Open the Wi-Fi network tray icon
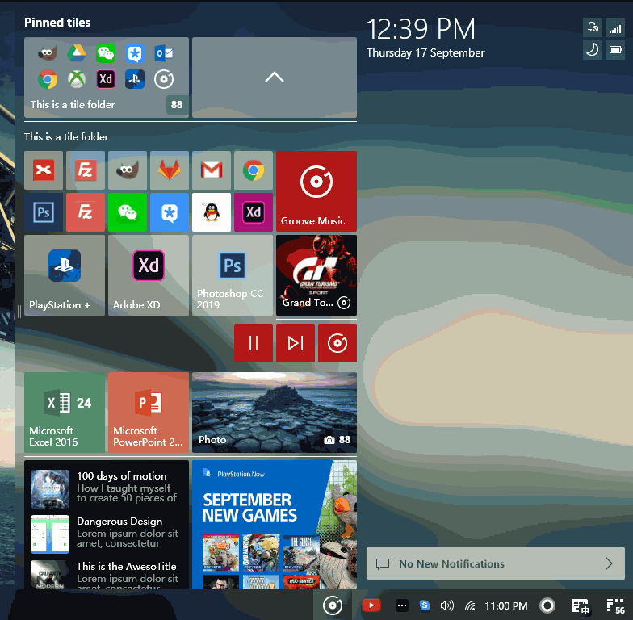Viewport: 633px width, 620px height. (x=470, y=605)
